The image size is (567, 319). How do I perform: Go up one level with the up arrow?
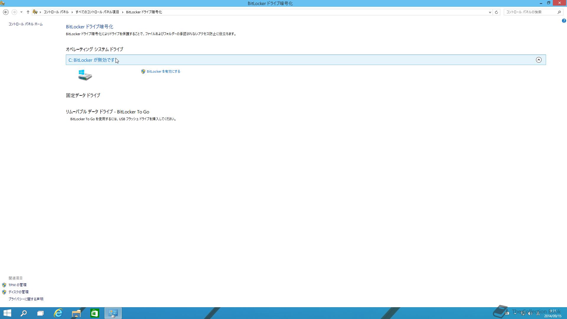point(28,12)
